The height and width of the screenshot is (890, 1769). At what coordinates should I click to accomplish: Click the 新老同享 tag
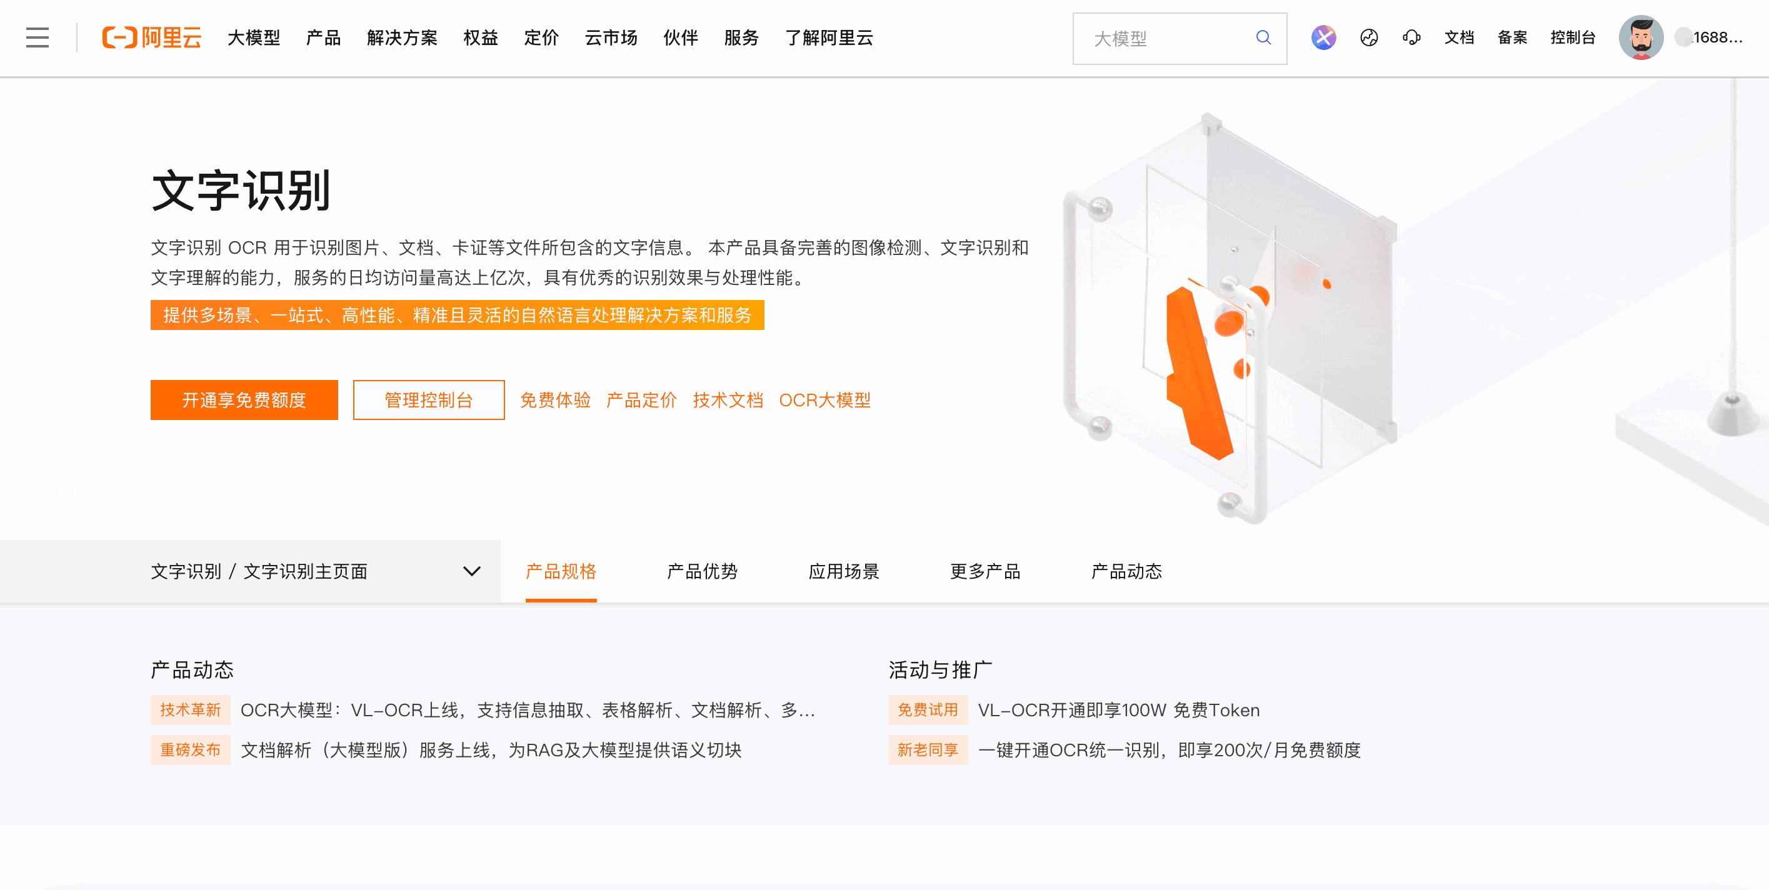[928, 750]
